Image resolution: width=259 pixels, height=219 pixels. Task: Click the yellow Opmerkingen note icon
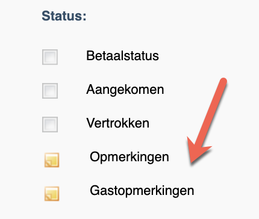(52, 160)
